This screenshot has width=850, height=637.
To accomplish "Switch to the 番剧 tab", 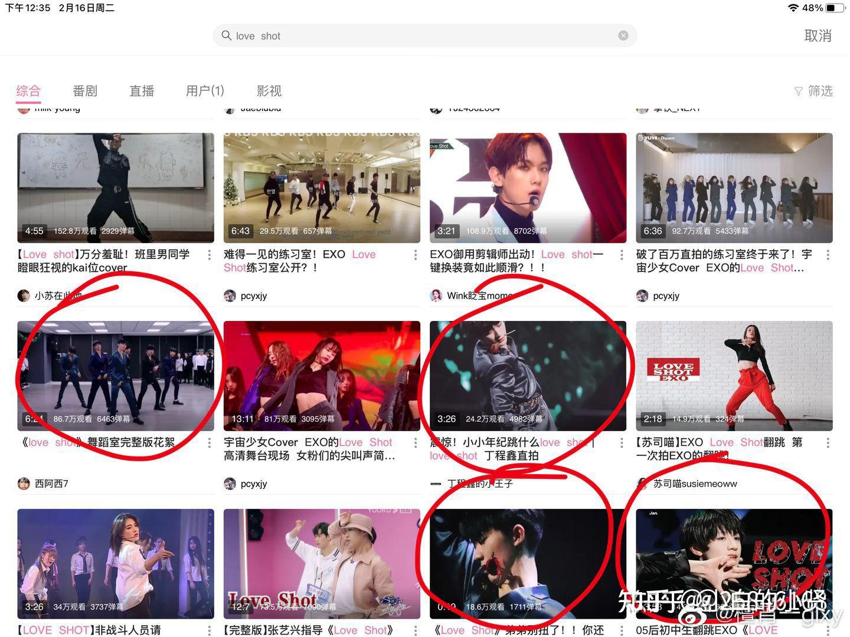I will coord(85,91).
